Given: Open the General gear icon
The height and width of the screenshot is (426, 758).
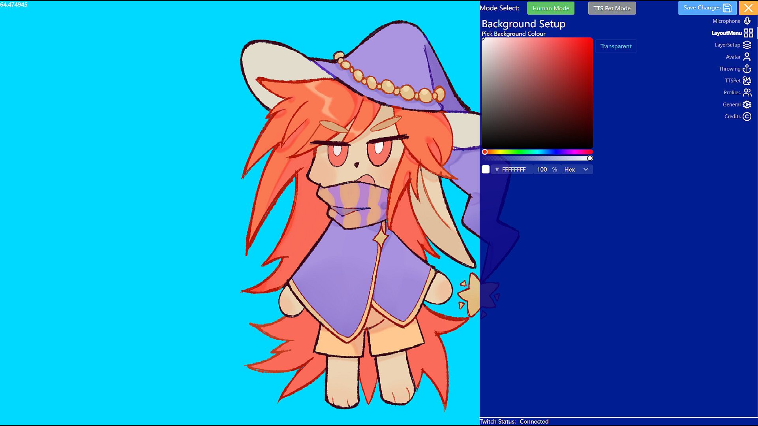Looking at the screenshot, I should pyautogui.click(x=747, y=105).
